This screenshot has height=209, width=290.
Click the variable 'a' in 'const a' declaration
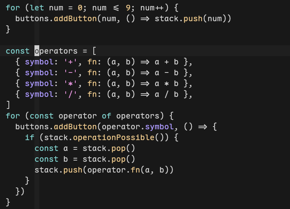coord(66,148)
